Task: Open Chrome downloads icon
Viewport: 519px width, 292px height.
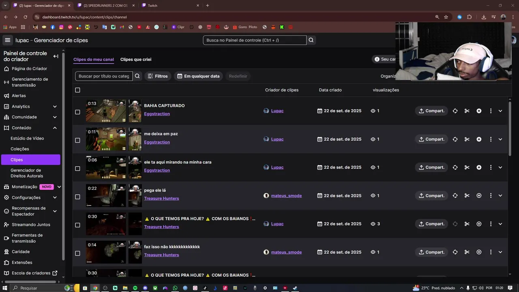Action: point(484,17)
